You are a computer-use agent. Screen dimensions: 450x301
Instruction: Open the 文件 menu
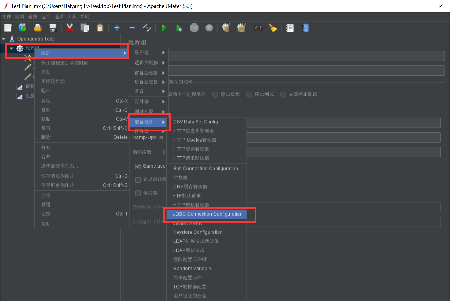click(x=7, y=17)
